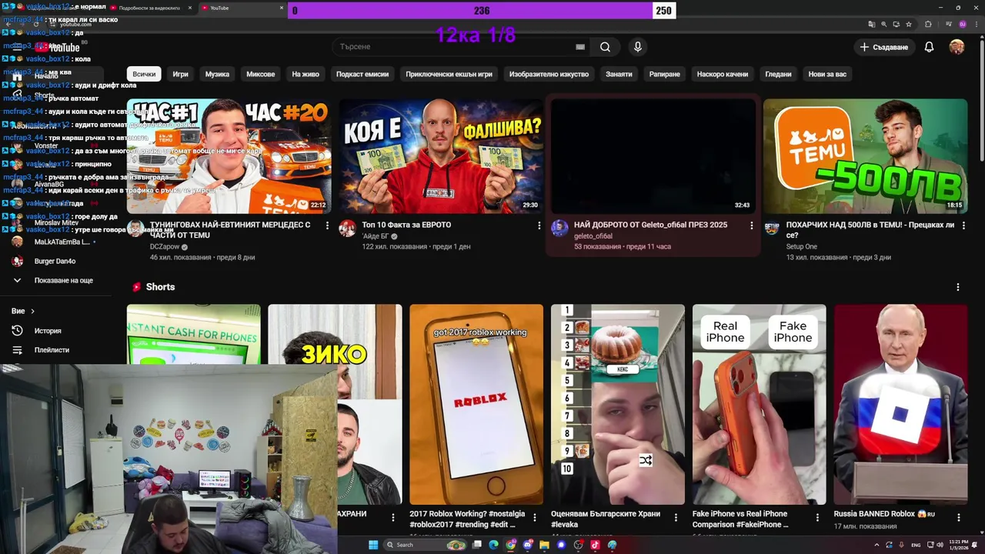This screenshot has width=985, height=554.
Task: Open the Chrome zoom magnifier icon
Action: click(884, 24)
